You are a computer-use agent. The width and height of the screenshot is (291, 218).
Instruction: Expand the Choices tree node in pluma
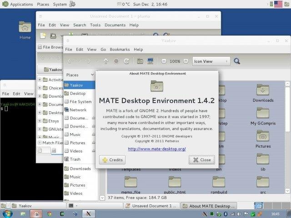(x=40, y=88)
